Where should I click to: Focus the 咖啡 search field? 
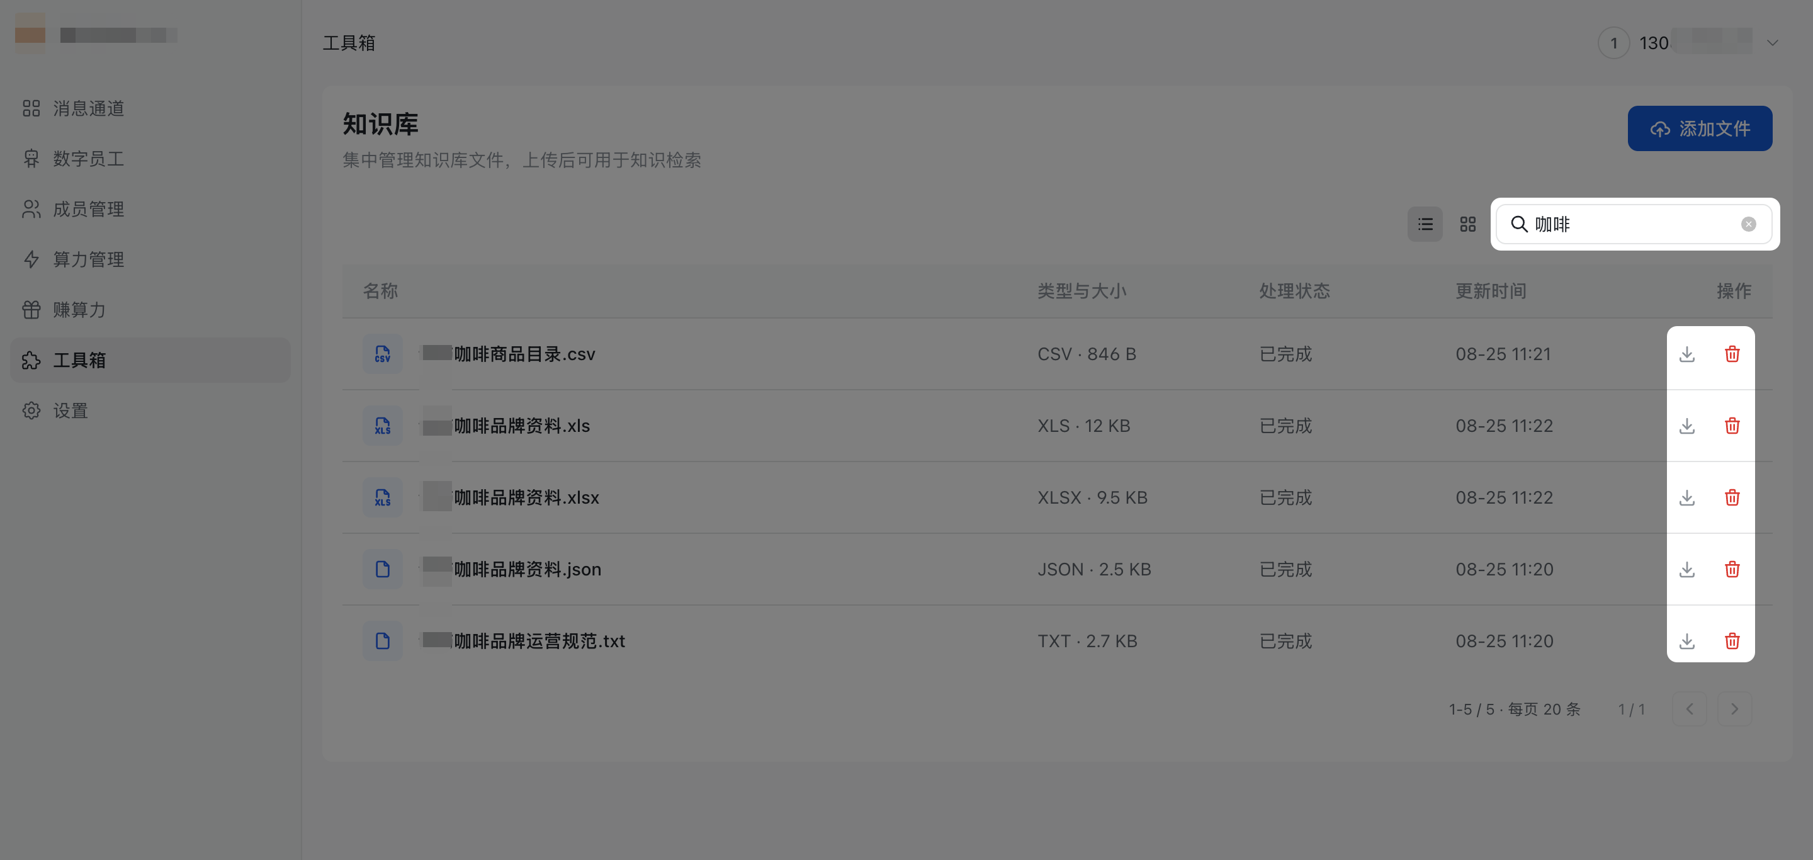coord(1634,225)
